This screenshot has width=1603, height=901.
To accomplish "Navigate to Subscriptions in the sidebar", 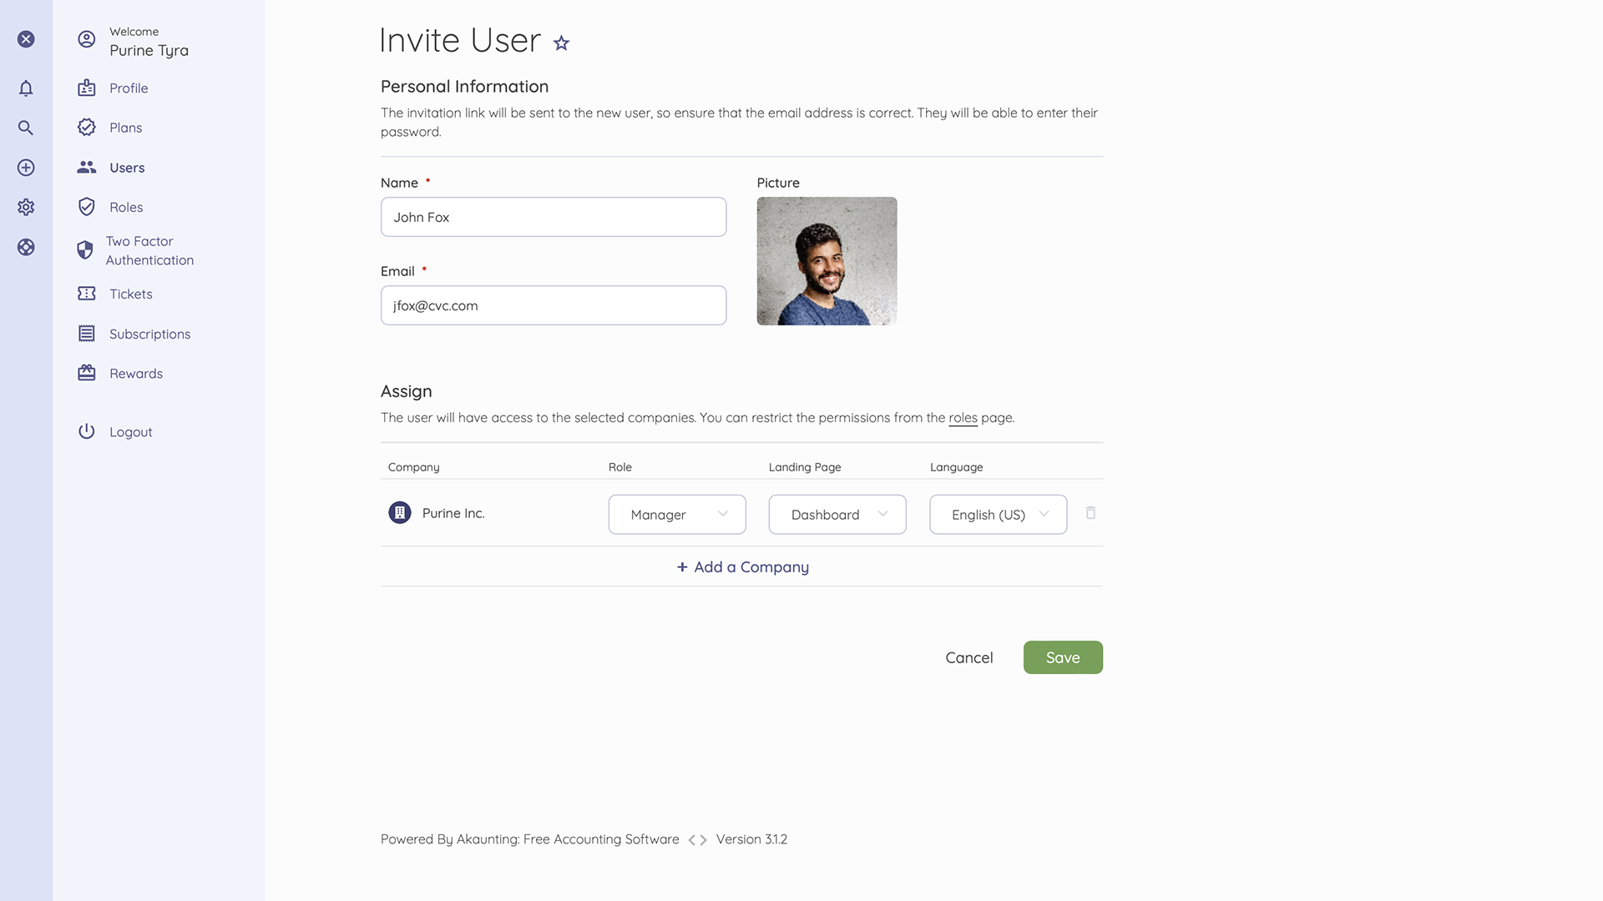I will [x=149, y=334].
